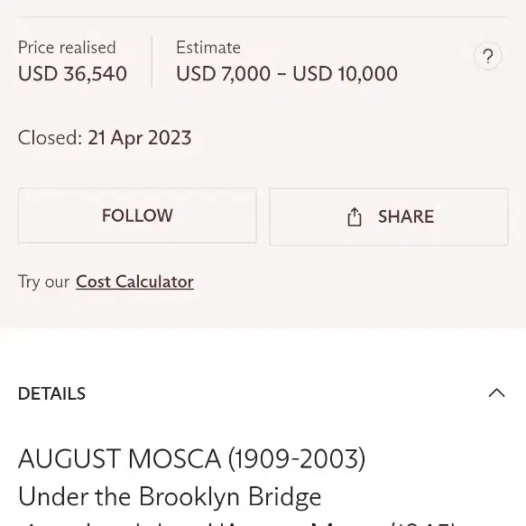
Task: Click the divider between price and estimate
Action: point(152,62)
